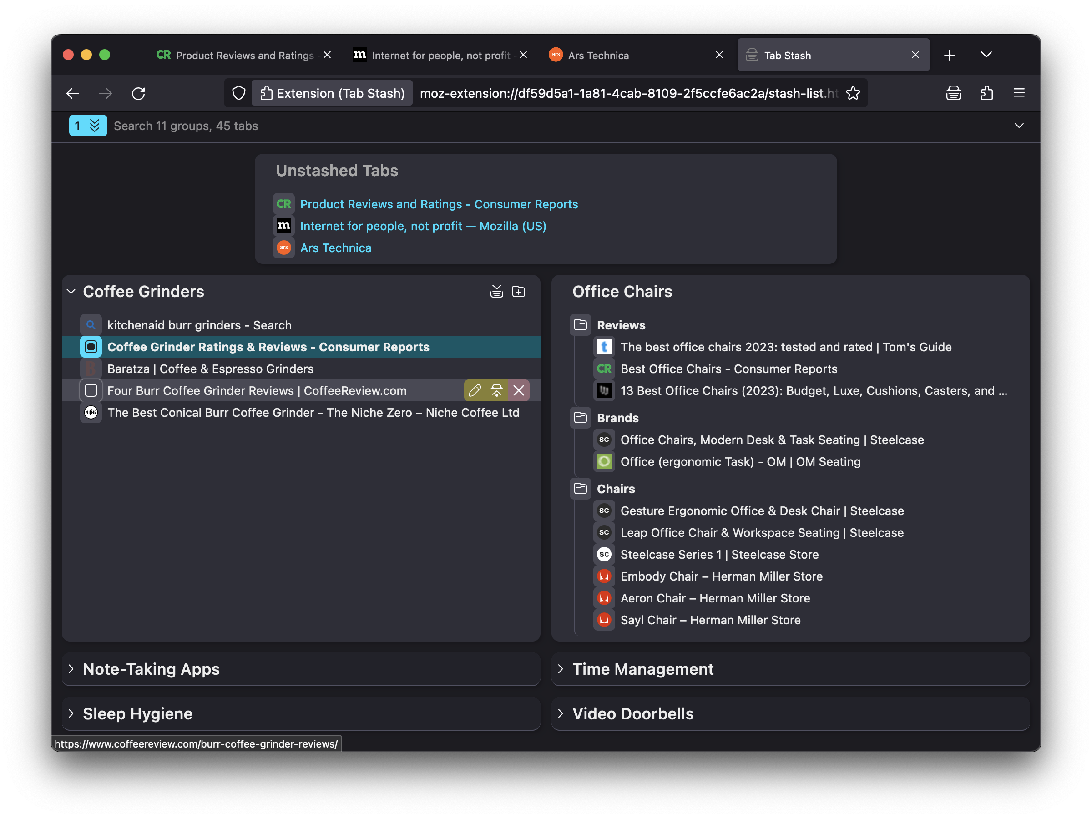Open the tracking protection shield icon

click(x=239, y=93)
